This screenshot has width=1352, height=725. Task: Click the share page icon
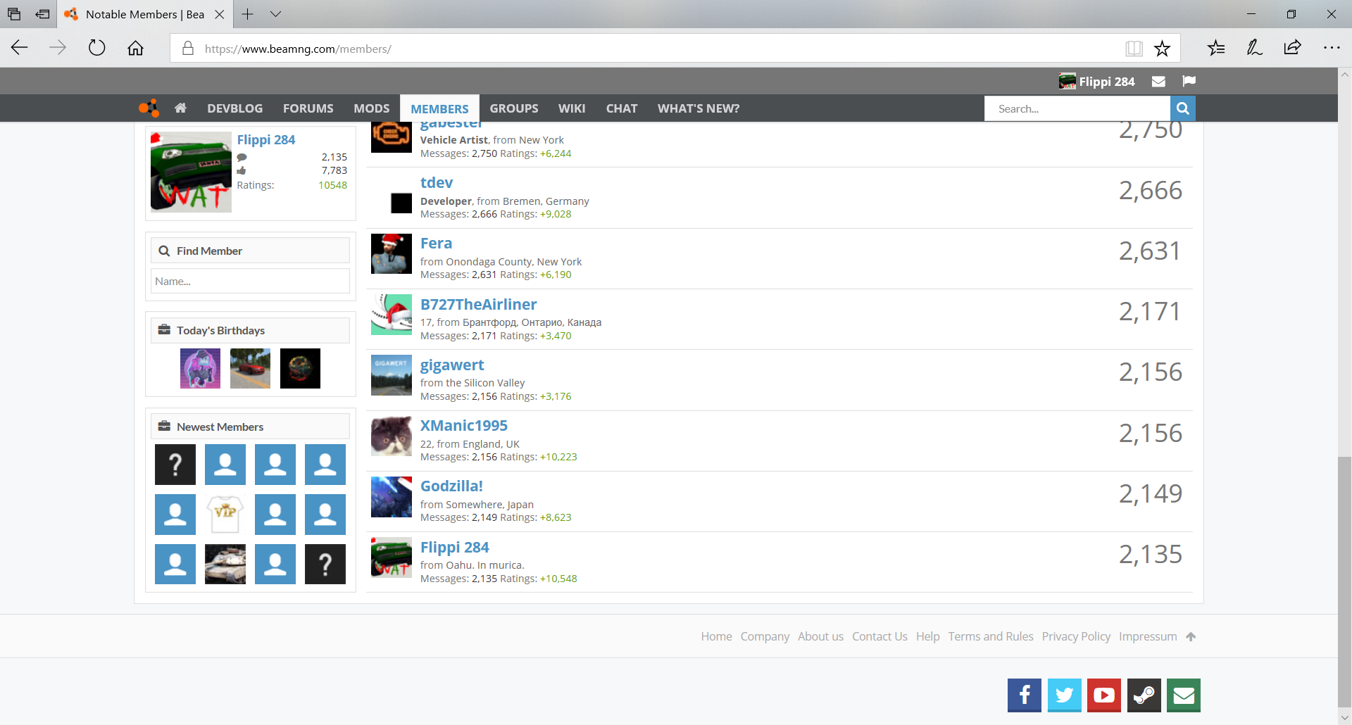[1292, 48]
